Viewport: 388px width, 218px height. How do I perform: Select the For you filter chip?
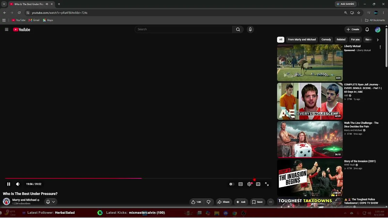click(x=355, y=40)
